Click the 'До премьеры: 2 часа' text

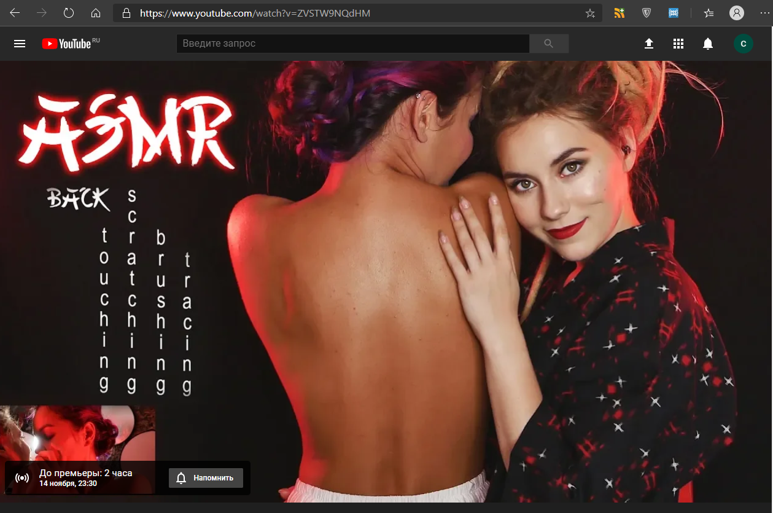click(x=86, y=473)
